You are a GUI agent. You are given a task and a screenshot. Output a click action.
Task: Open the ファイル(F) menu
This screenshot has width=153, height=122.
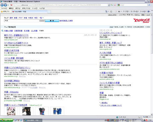(x=4, y=8)
